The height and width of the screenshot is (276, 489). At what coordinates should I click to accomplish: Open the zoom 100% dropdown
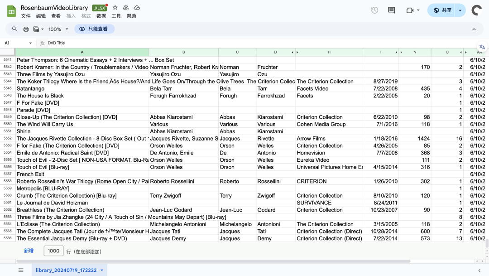pyautogui.click(x=58, y=29)
